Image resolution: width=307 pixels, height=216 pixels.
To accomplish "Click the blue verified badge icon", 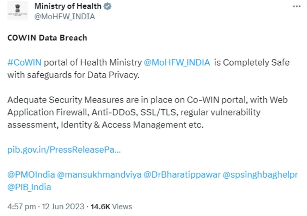I will (108, 6).
